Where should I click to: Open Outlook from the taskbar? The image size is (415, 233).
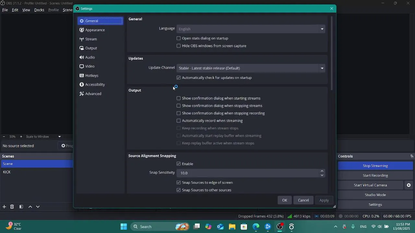click(x=220, y=227)
